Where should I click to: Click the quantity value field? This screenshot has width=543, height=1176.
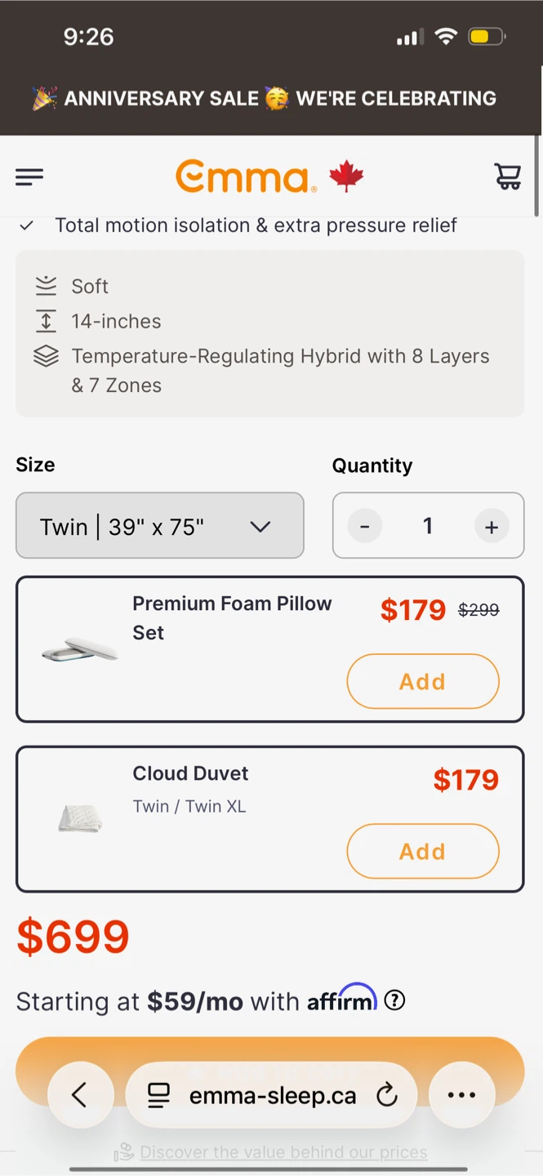coord(428,526)
